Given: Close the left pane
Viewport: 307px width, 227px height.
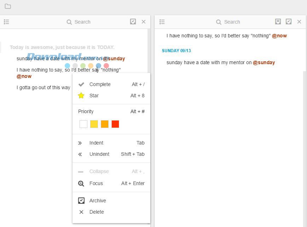Looking at the screenshot, I should point(144,22).
